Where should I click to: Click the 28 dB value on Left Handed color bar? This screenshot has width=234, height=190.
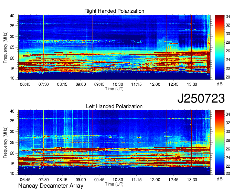pyautogui.click(x=228, y=140)
